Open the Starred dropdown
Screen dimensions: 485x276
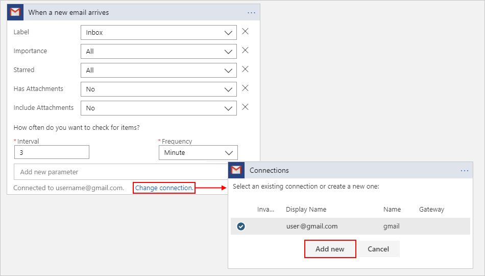point(159,71)
